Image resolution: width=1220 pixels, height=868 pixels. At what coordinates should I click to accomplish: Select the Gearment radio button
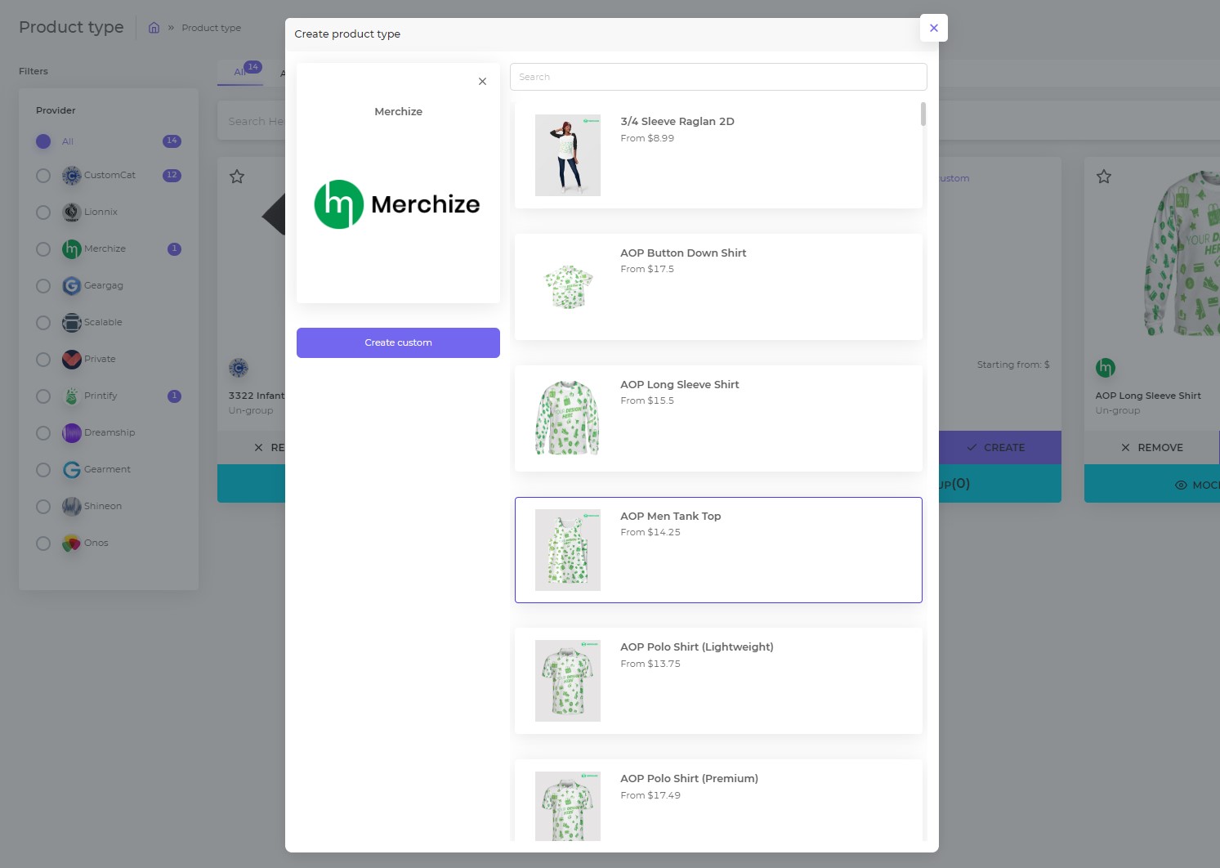pyautogui.click(x=43, y=470)
